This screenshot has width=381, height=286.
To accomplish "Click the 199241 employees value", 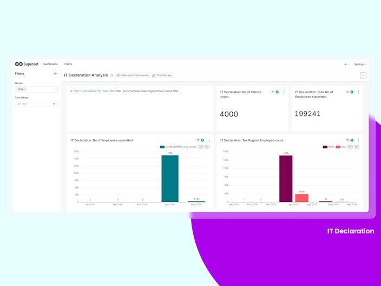I will point(307,114).
